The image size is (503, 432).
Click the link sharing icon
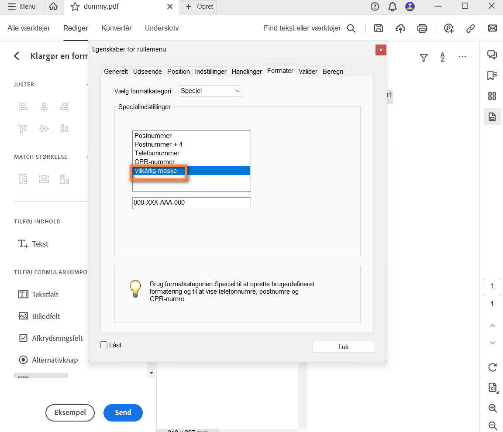(x=470, y=28)
